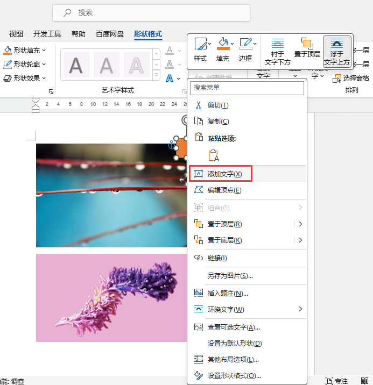The image size is (373, 385).
Task: Expand Send to Back submenu arrow
Action: 300,240
